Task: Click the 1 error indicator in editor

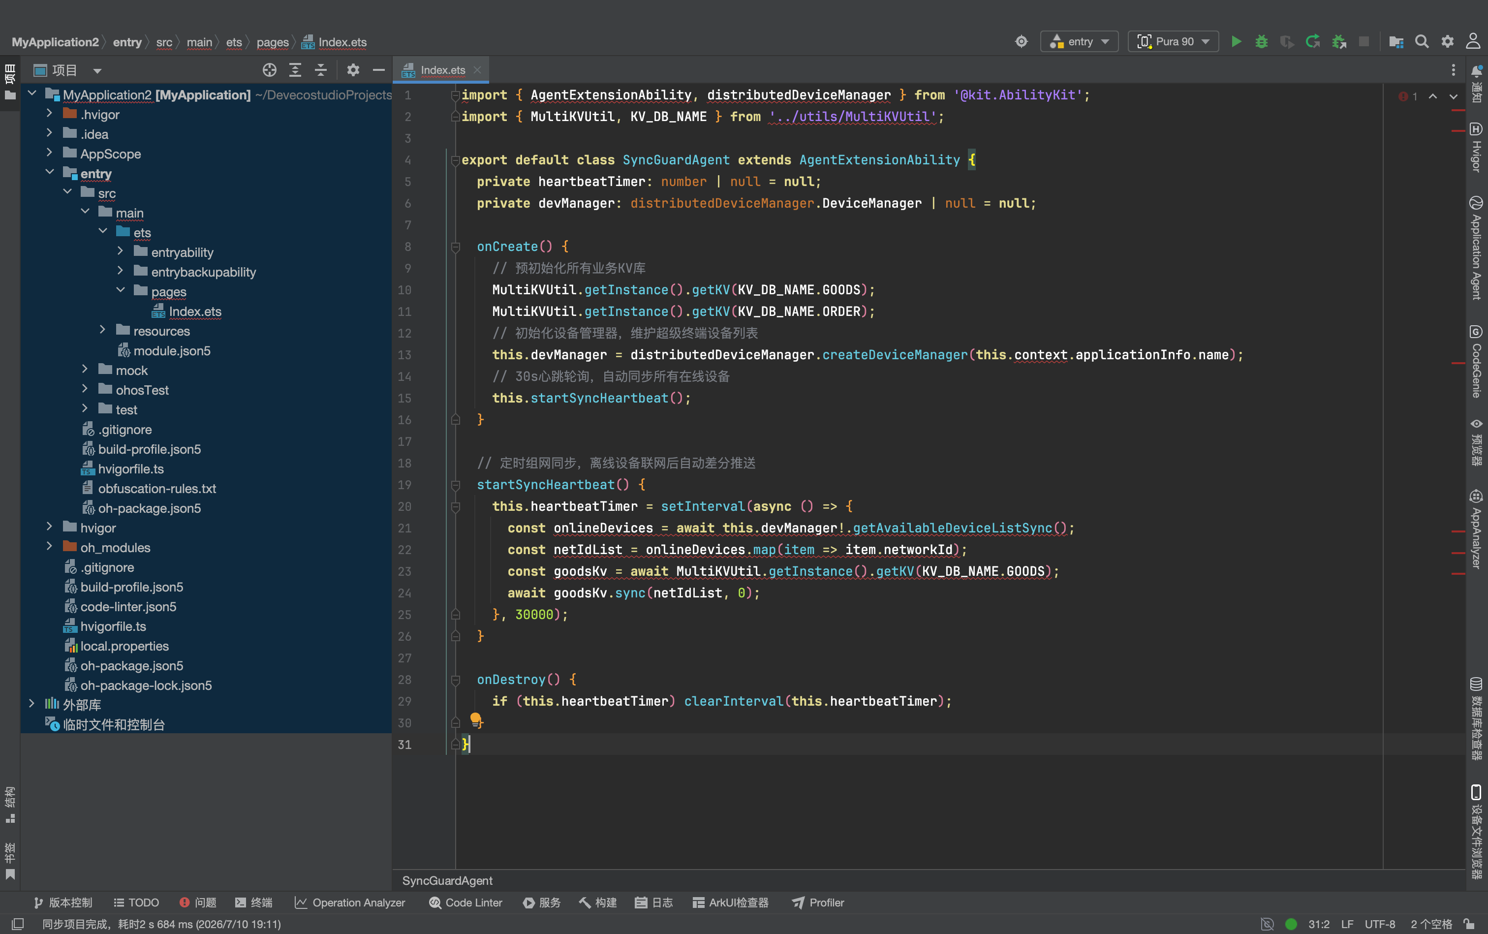Action: tap(1408, 96)
